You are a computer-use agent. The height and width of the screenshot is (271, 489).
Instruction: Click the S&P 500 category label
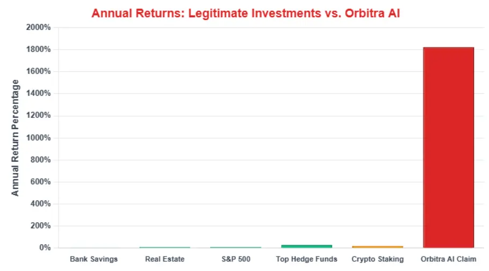coord(235,259)
